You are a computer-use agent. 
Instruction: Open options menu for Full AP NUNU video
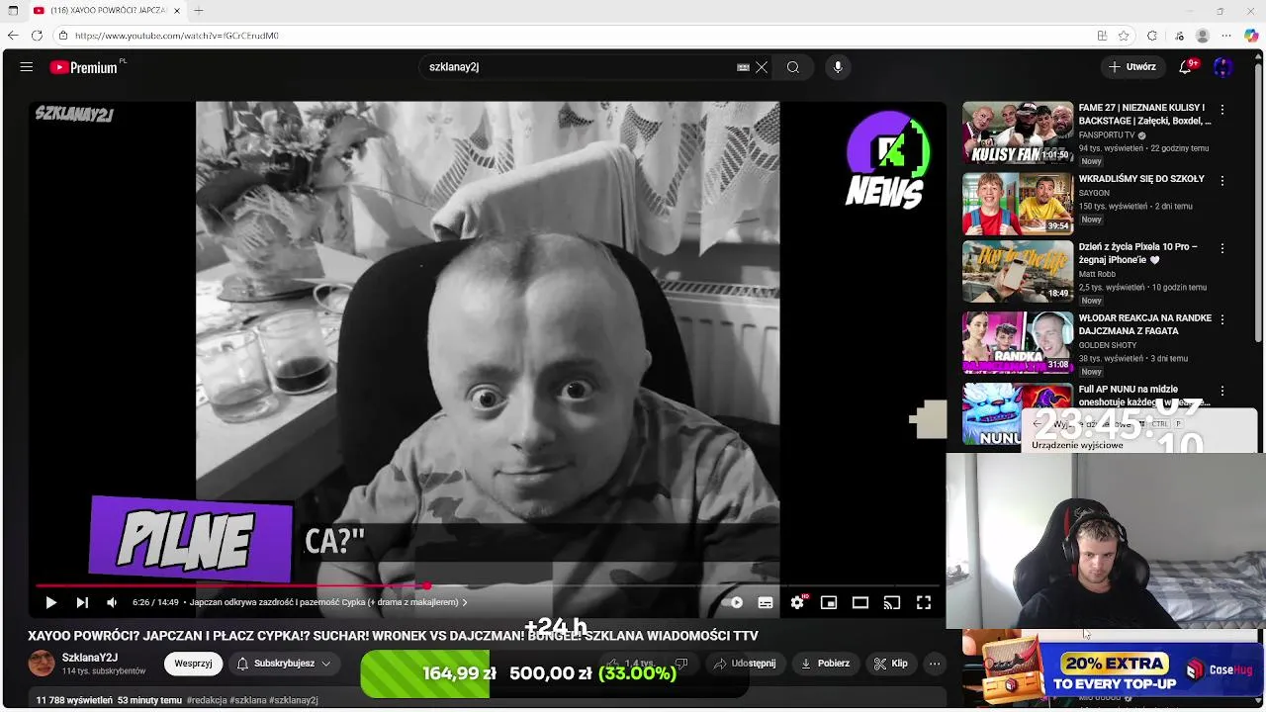click(1222, 391)
